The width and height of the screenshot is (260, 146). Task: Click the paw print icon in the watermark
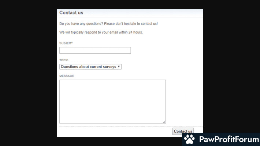(x=190, y=139)
